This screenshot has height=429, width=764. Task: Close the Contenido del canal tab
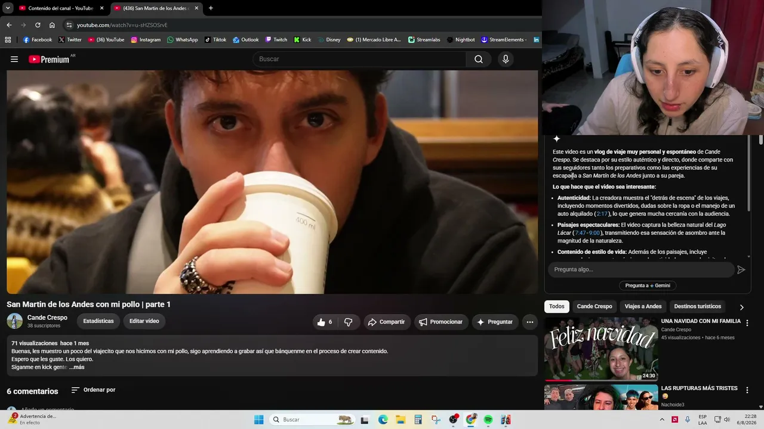[x=102, y=8]
